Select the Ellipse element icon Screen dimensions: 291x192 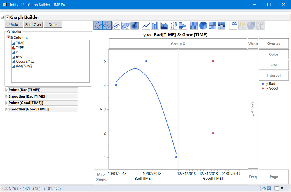pyautogui.click(x=126, y=25)
